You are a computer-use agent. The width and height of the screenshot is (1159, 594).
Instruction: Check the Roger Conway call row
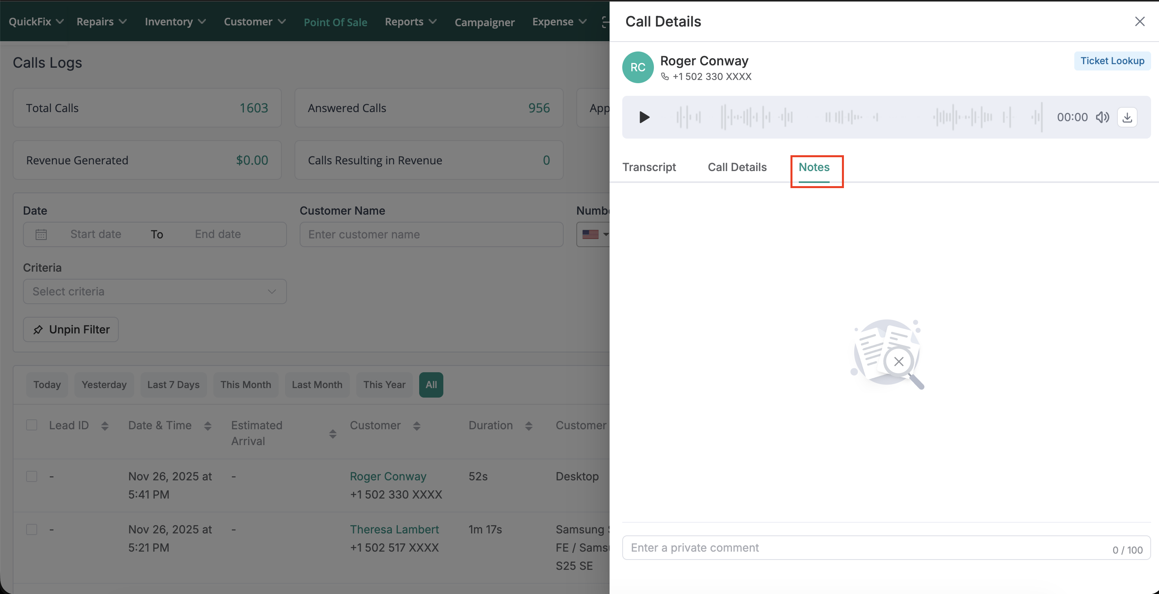[x=32, y=476]
